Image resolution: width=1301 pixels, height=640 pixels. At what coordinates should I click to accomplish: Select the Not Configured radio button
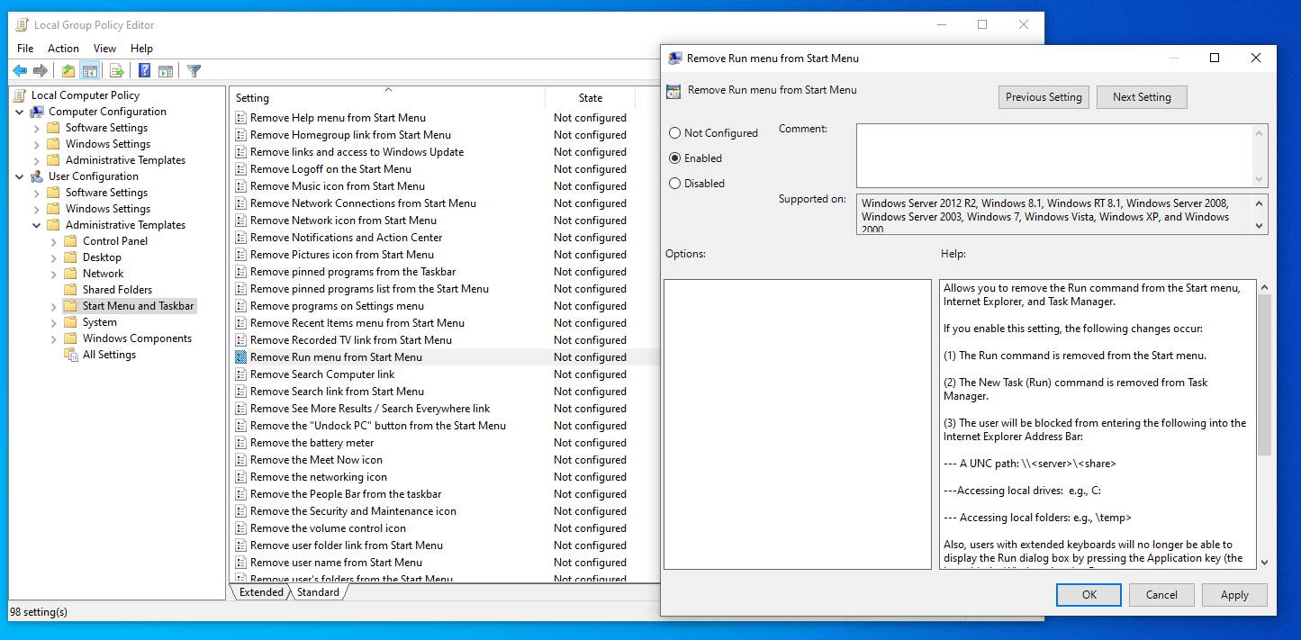(x=674, y=133)
